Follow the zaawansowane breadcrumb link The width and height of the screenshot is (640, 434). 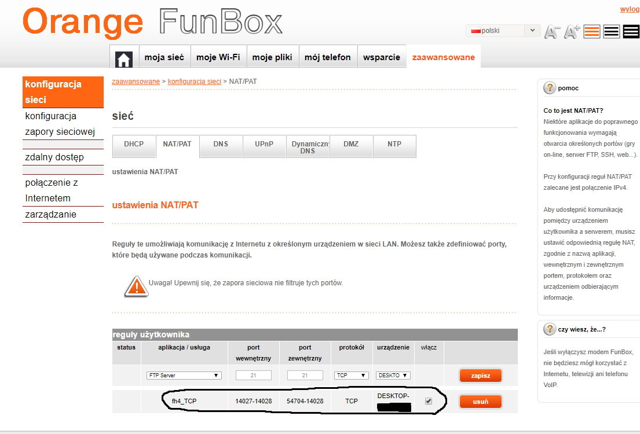click(136, 81)
